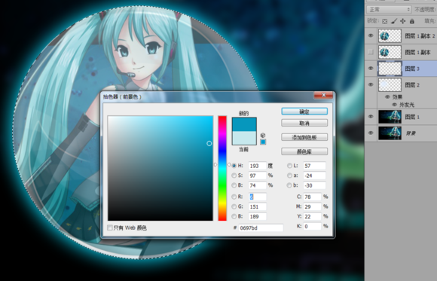Click the hex color input field
Viewport: 437px width, 281px height.
[261, 228]
